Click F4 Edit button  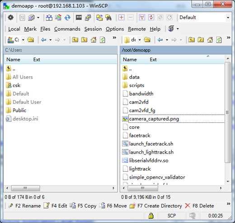click(55, 206)
